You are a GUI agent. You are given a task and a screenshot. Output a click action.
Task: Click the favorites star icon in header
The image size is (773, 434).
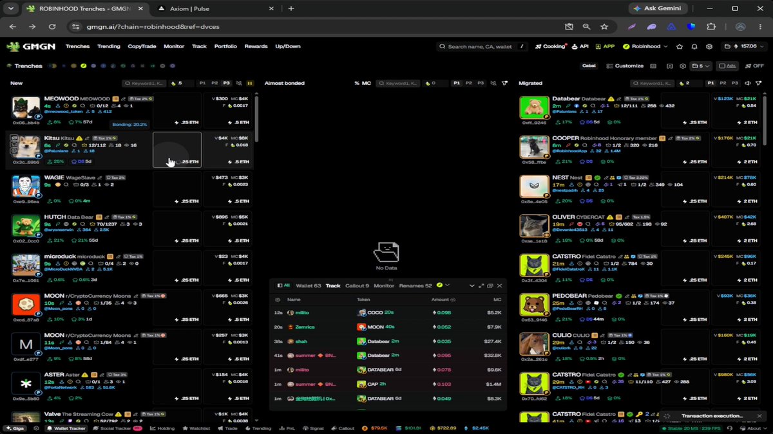(x=680, y=46)
